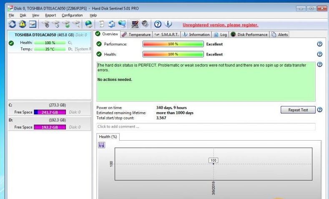Click the blue arrows over document icon
329x199 pixels.
(x=112, y=24)
